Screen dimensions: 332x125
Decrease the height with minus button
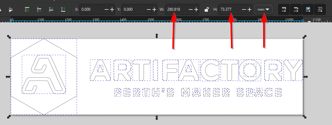tap(244, 9)
